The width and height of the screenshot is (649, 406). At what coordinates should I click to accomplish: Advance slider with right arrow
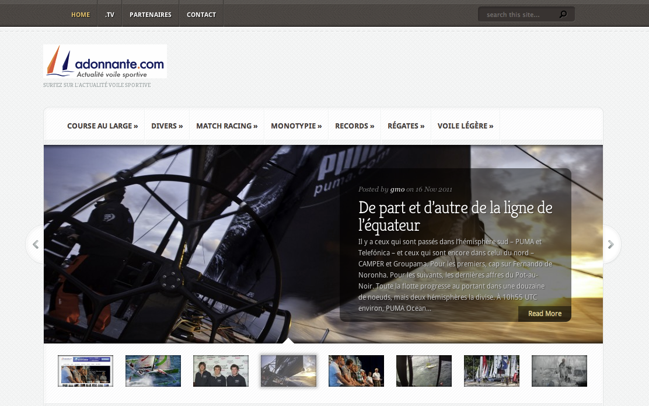[610, 244]
